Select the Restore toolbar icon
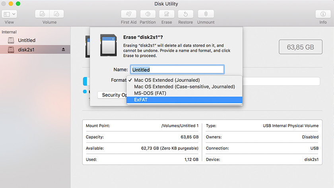Viewport: 334px width, 188px height. pos(185,14)
